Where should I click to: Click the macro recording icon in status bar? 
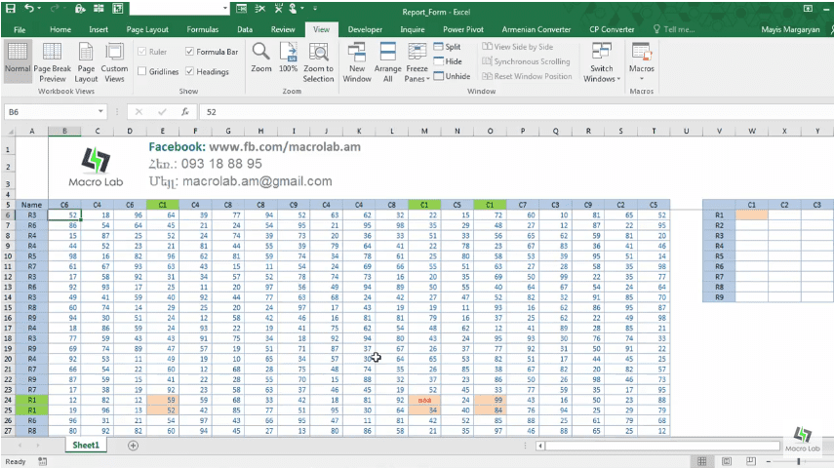(43, 461)
